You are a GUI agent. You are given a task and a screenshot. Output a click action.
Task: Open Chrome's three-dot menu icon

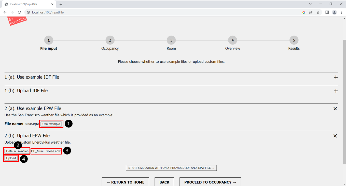(342, 12)
